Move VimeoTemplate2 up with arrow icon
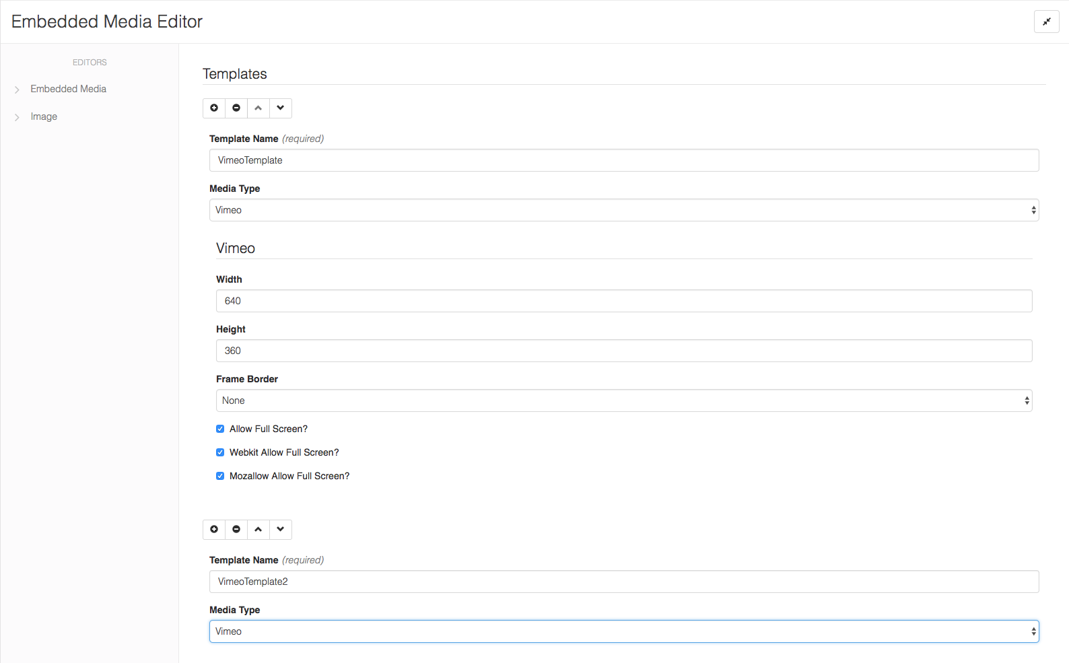The image size is (1069, 663). (x=258, y=529)
